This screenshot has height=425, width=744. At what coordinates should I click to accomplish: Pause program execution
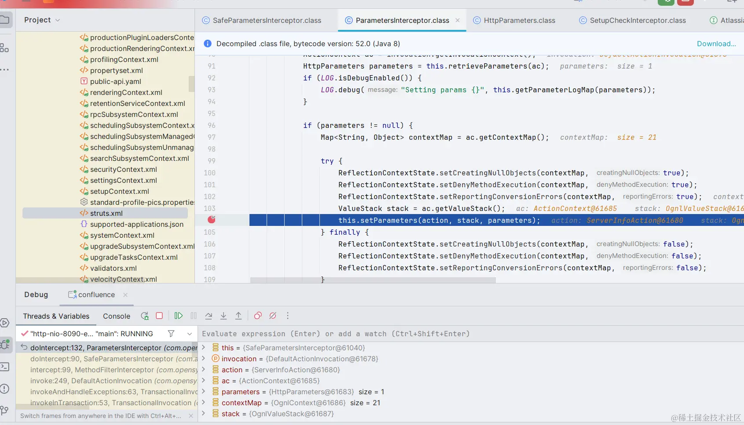coord(194,316)
